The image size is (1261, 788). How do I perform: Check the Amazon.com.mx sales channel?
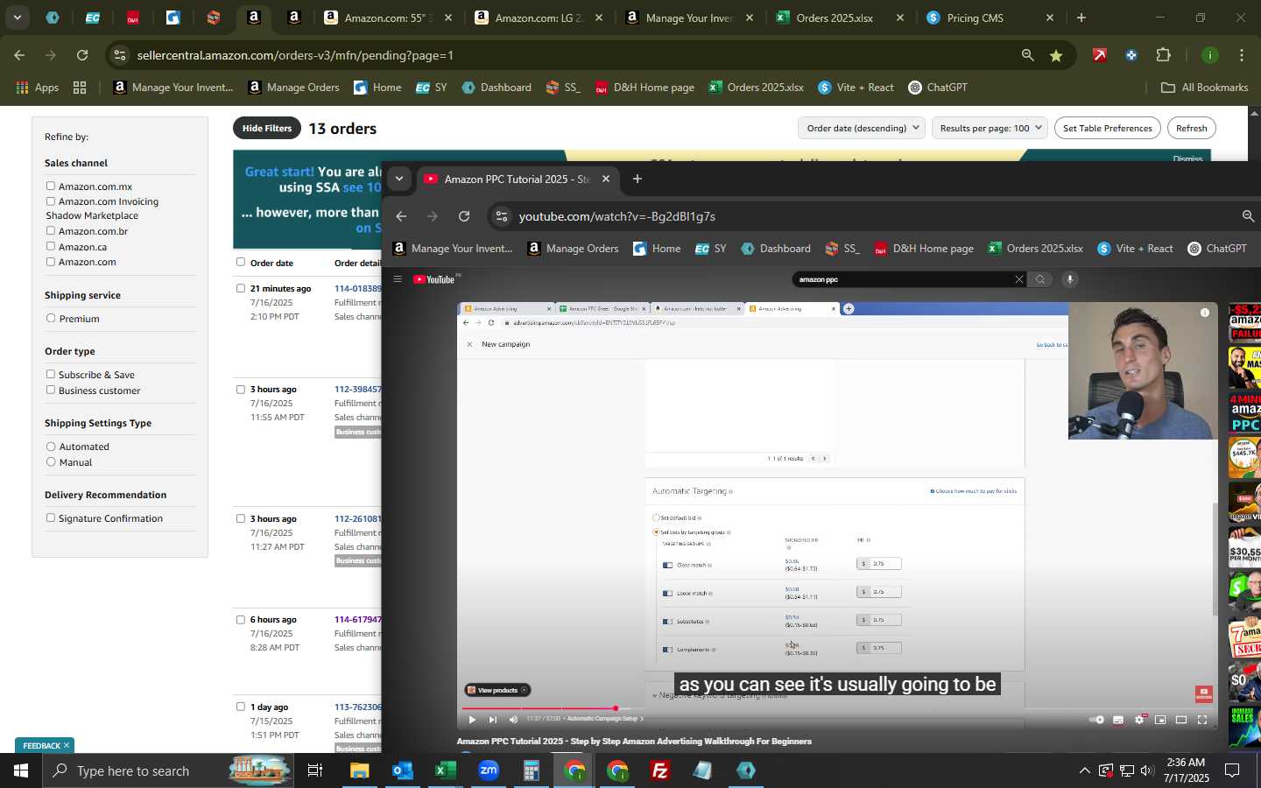click(x=51, y=186)
